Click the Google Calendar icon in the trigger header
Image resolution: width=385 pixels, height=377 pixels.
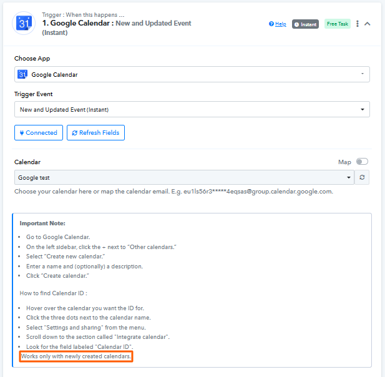click(24, 24)
